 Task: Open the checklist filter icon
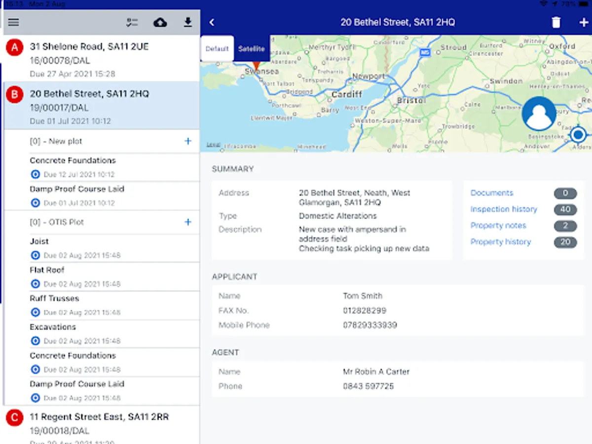click(x=132, y=22)
